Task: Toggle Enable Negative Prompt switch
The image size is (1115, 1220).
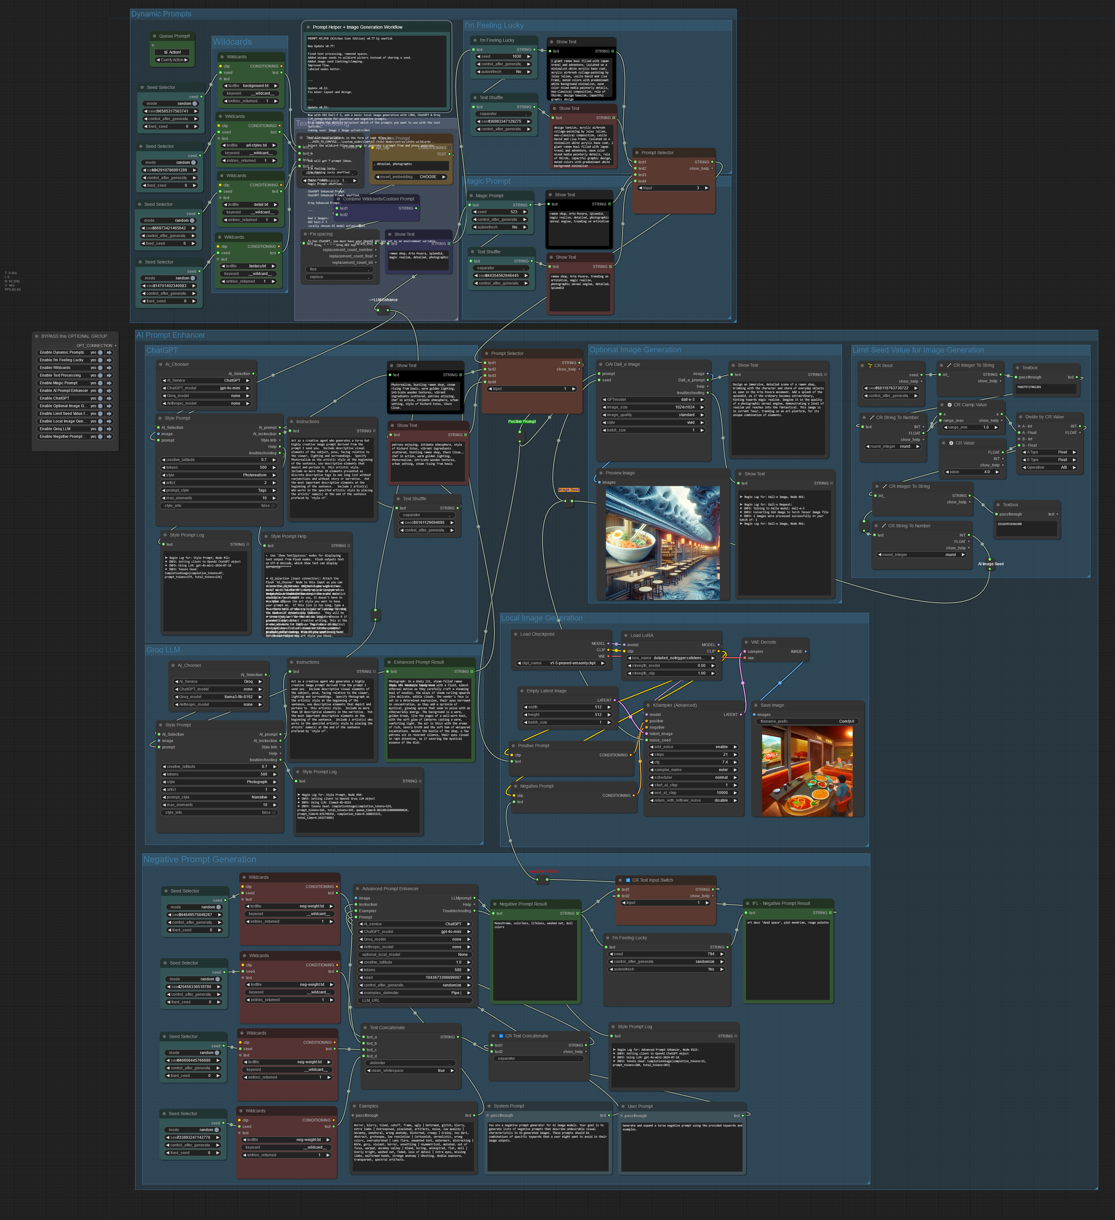Action: (100, 436)
